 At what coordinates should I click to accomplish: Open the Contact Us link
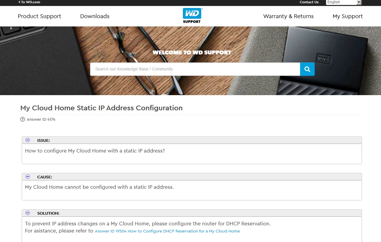[309, 2]
